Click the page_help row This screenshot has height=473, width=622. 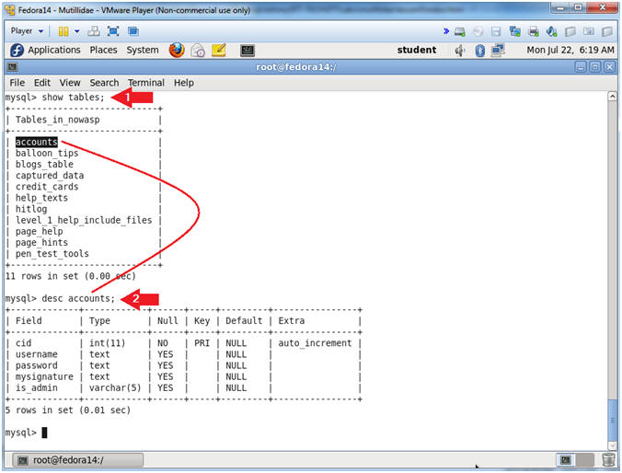click(x=40, y=231)
